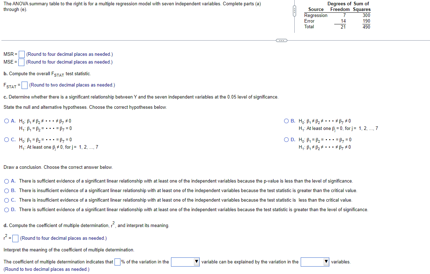
Task: Open the 'explained by the variation in' variables dropdown
Action: click(314, 262)
